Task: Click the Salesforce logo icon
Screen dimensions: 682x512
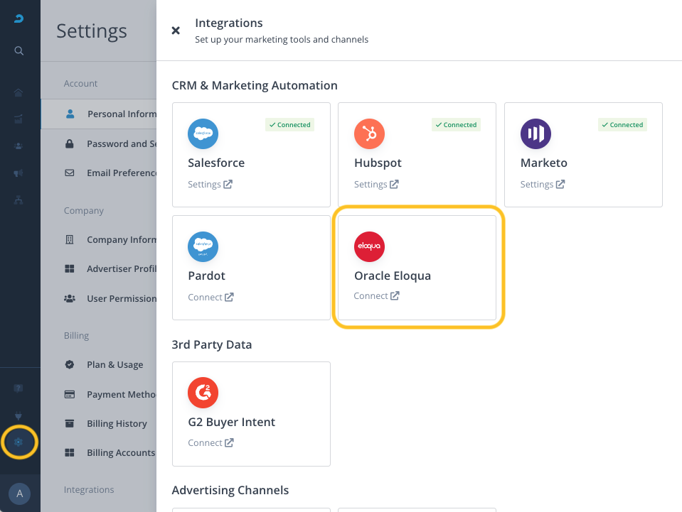Action: [203, 134]
